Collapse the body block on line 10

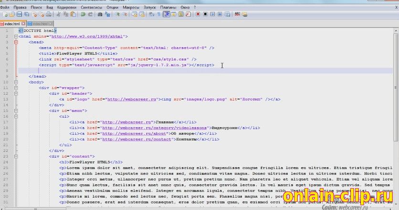pyautogui.click(x=16, y=82)
